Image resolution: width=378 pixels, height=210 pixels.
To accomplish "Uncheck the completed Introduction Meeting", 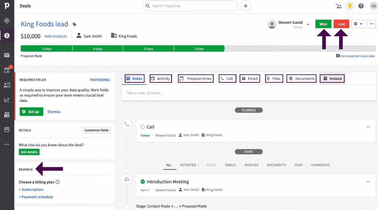I will (x=143, y=182).
